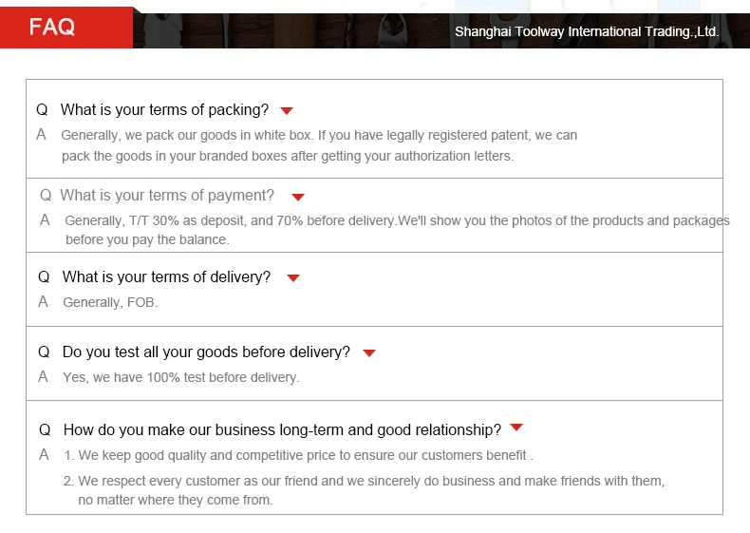Click the Q icon beside test goods question

coord(44,352)
